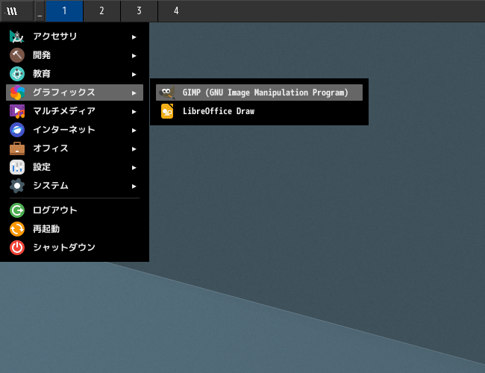Expand グラフィックス submenu arrow

tap(134, 93)
